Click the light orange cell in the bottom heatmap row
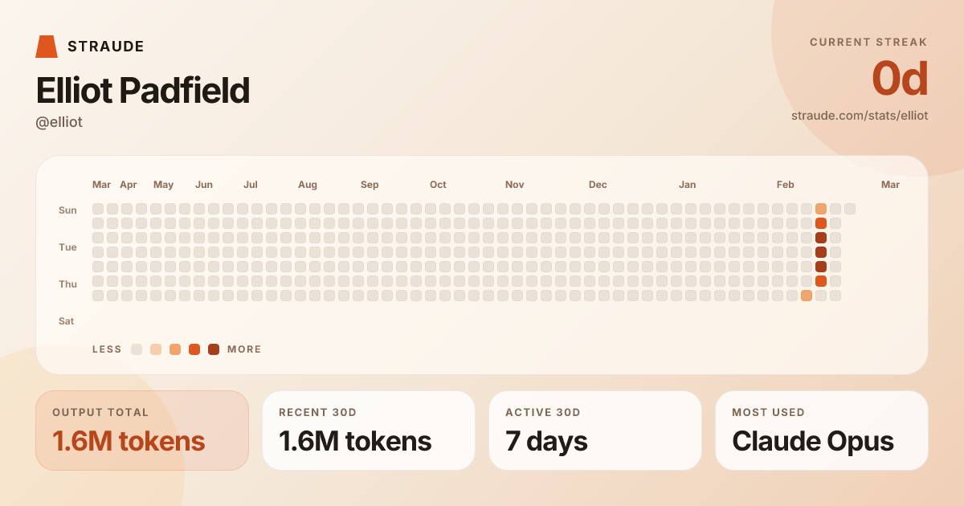 807,296
